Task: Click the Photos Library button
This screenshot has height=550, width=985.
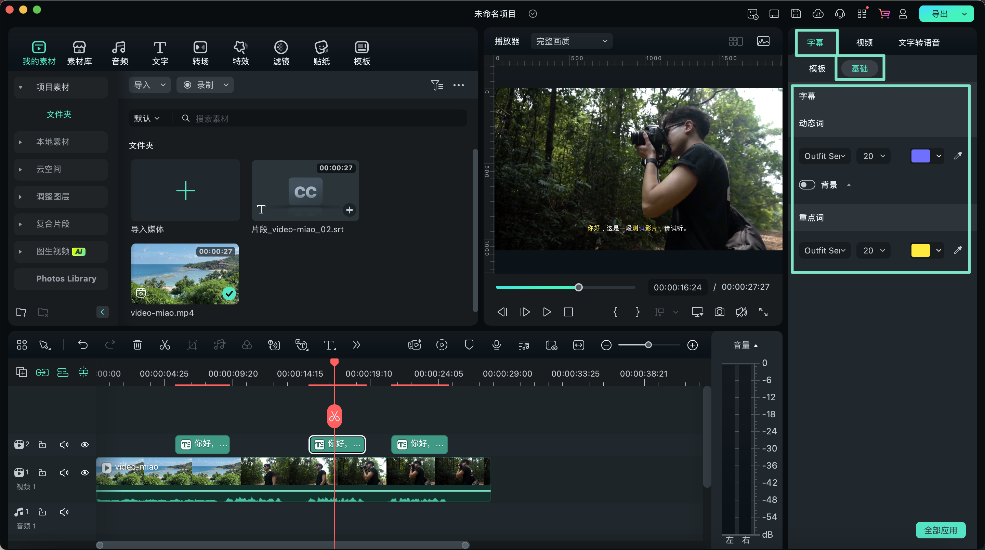Action: (x=61, y=279)
